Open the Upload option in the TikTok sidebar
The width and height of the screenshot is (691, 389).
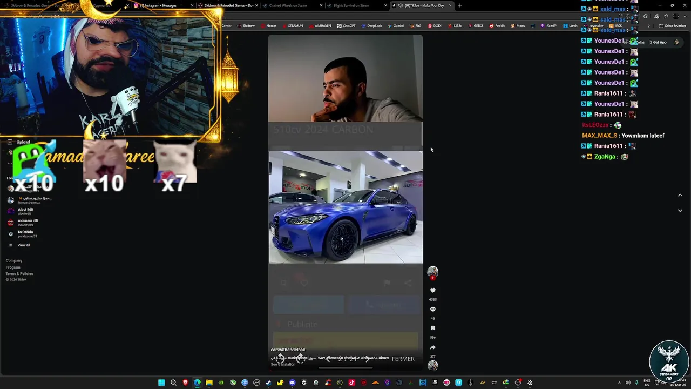click(x=19, y=142)
